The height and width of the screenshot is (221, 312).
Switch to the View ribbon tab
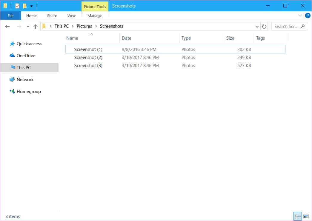tap(71, 16)
